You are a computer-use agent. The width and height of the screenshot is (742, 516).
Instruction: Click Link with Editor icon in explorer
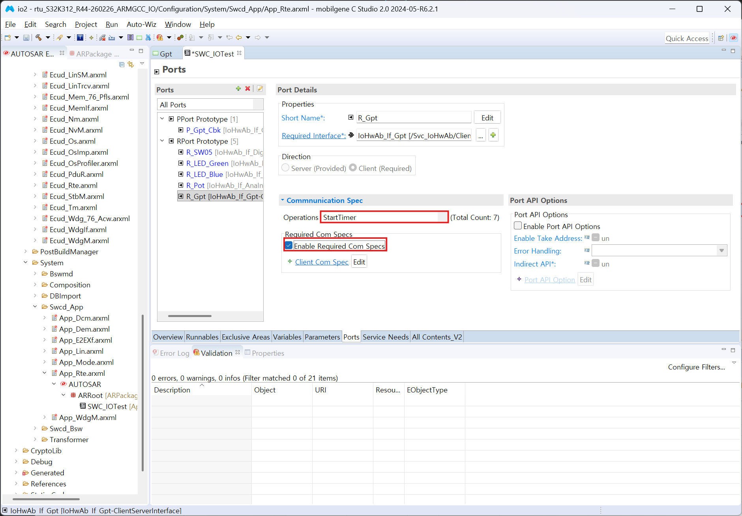tap(131, 64)
